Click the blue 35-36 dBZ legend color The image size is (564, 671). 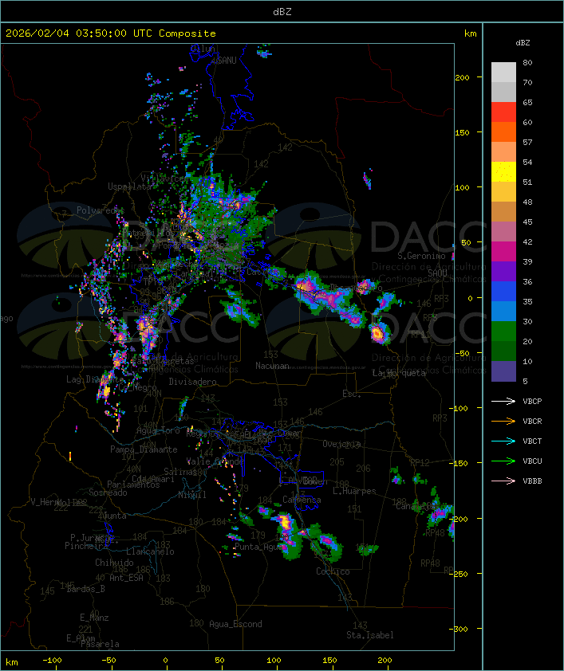click(503, 292)
